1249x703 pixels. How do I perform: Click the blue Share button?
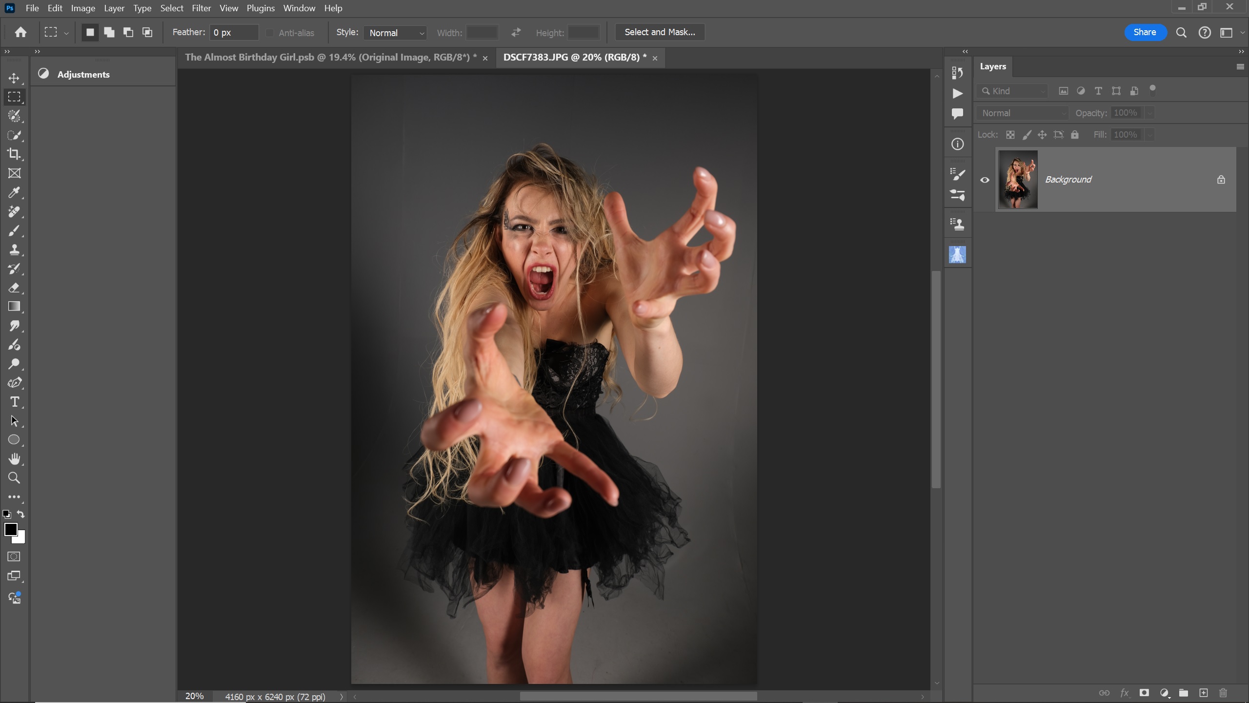pos(1145,32)
